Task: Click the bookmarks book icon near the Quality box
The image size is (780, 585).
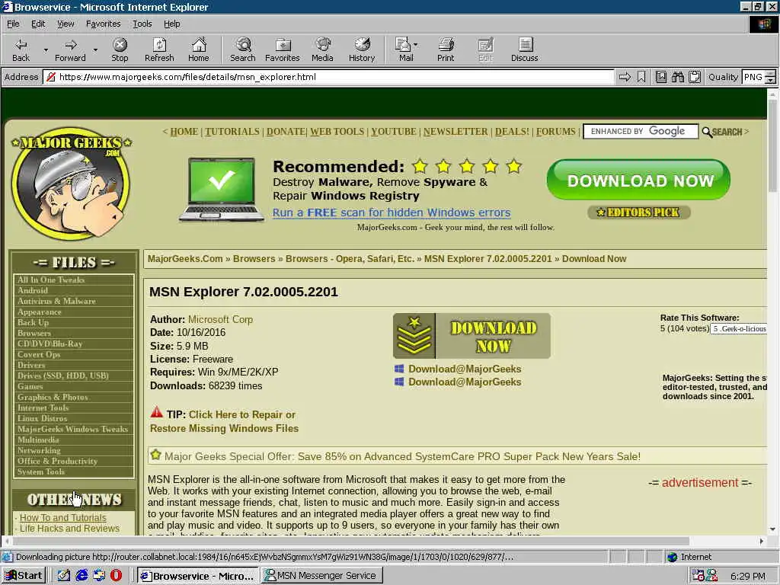Action: click(661, 77)
